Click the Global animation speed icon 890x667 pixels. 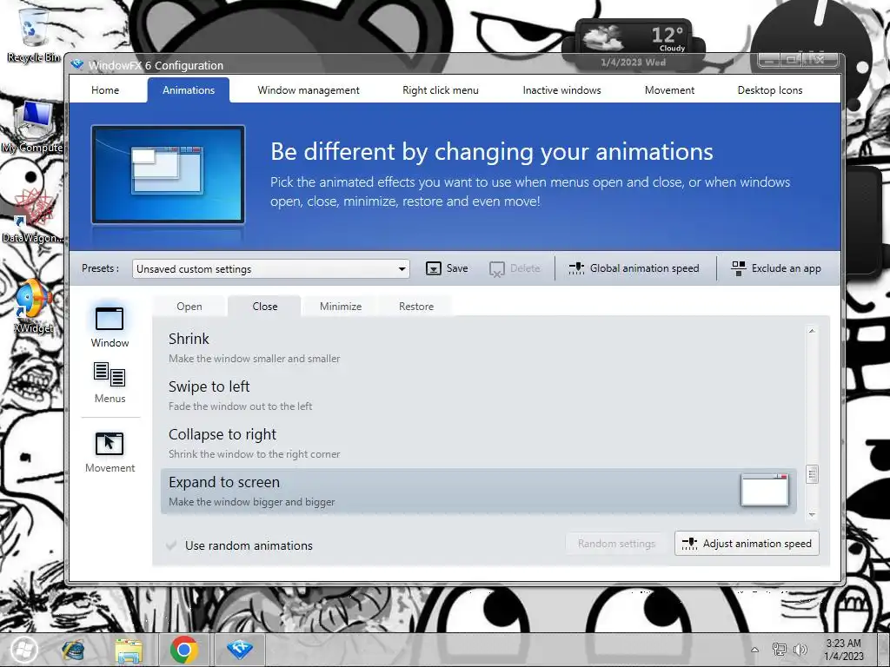[576, 268]
